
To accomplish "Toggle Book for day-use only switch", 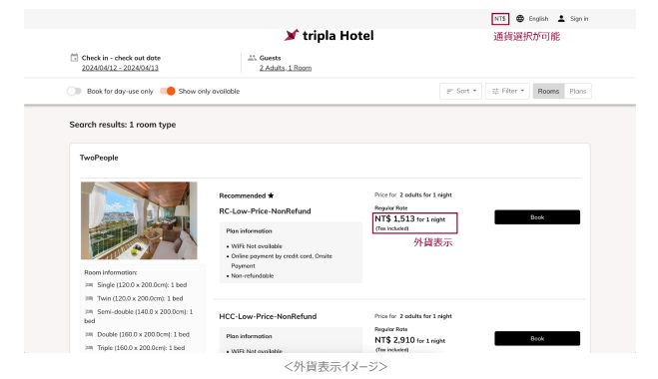I will 74,91.
